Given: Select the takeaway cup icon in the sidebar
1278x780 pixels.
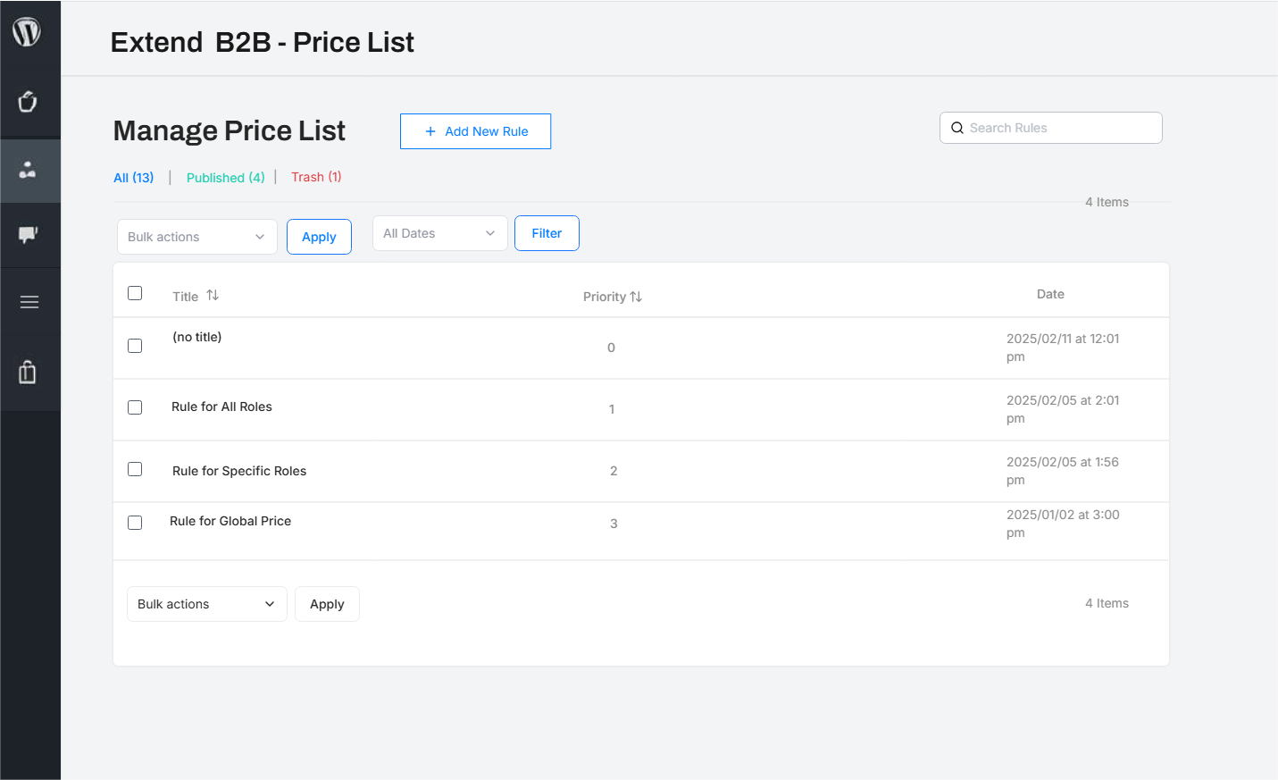Looking at the screenshot, I should point(28,103).
